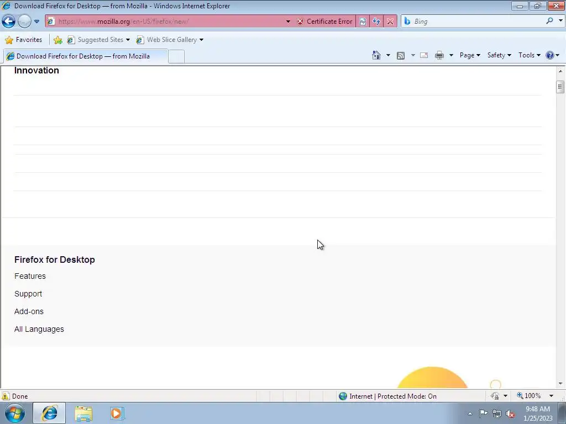Open the Safety menu

[x=499, y=55]
